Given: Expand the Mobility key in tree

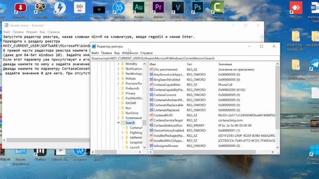Looking at the screenshot, I should (119, 64).
